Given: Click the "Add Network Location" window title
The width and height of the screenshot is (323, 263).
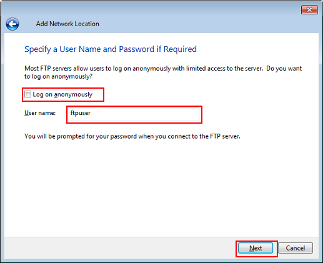Looking at the screenshot, I should (x=67, y=24).
